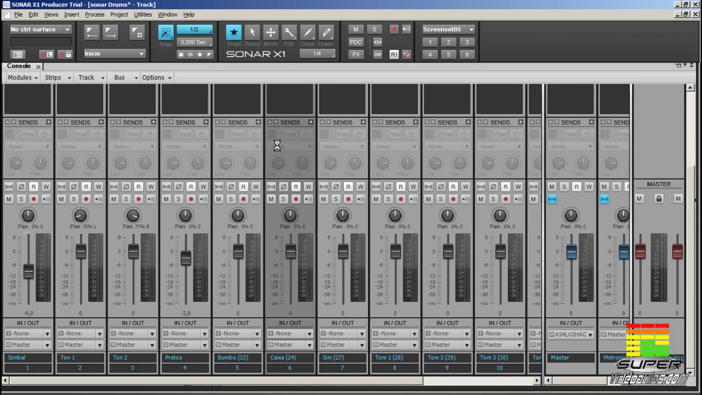Click the R! read automation button
This screenshot has width=702, height=395.
(394, 54)
